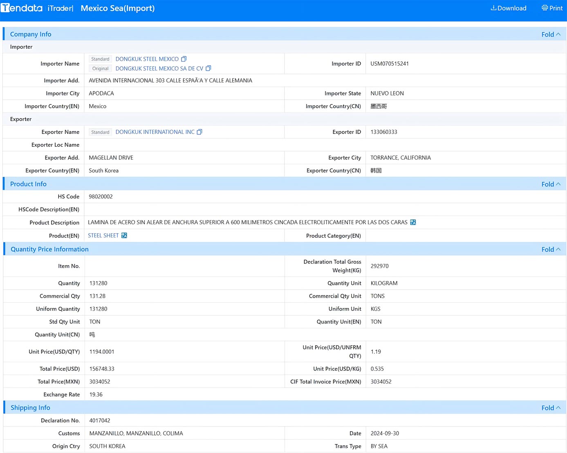The height and width of the screenshot is (453, 567).
Task: Click the Print button label
Action: point(556,8)
